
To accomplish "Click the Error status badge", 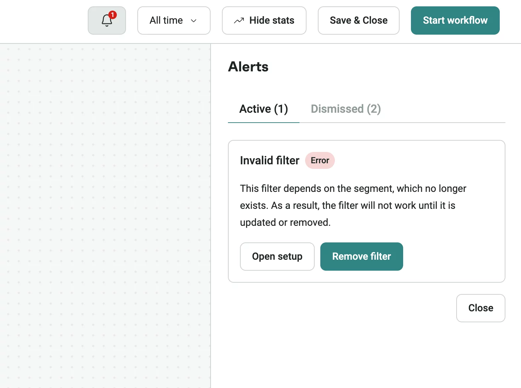I will click(320, 160).
